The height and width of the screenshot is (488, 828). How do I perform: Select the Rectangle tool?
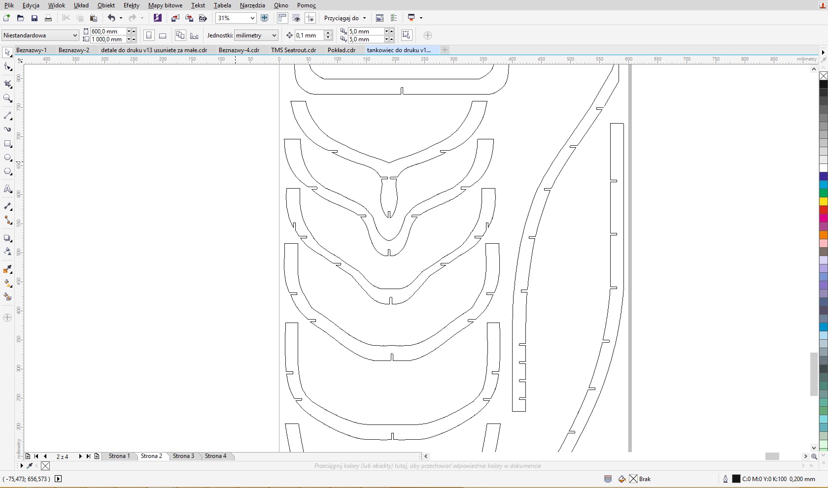click(7, 144)
